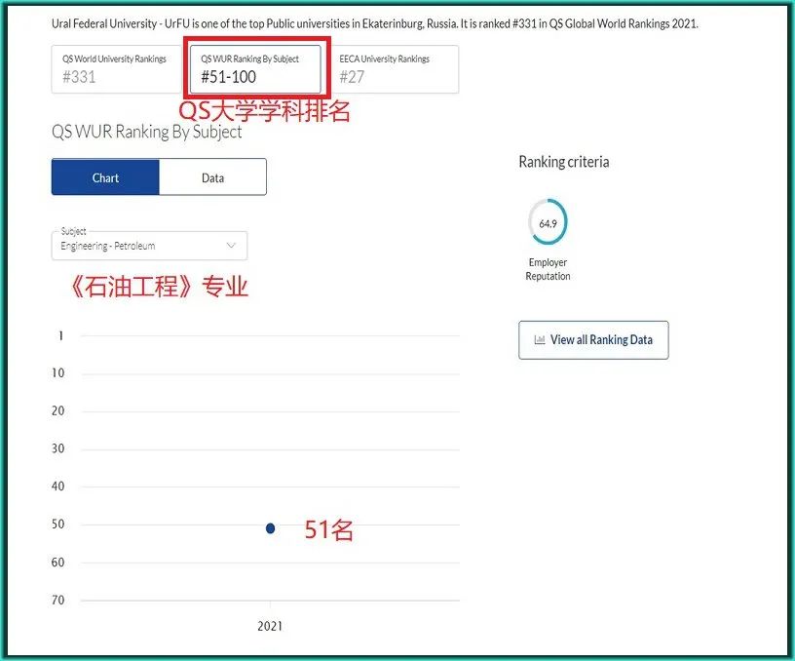Click the 2021 data point on the chart

270,527
